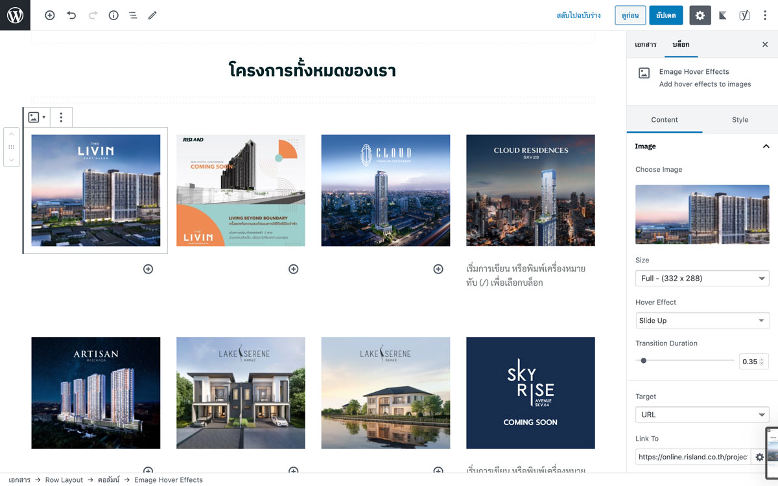The image size is (778, 486).
Task: Collapse the Image panel section
Action: tap(766, 146)
